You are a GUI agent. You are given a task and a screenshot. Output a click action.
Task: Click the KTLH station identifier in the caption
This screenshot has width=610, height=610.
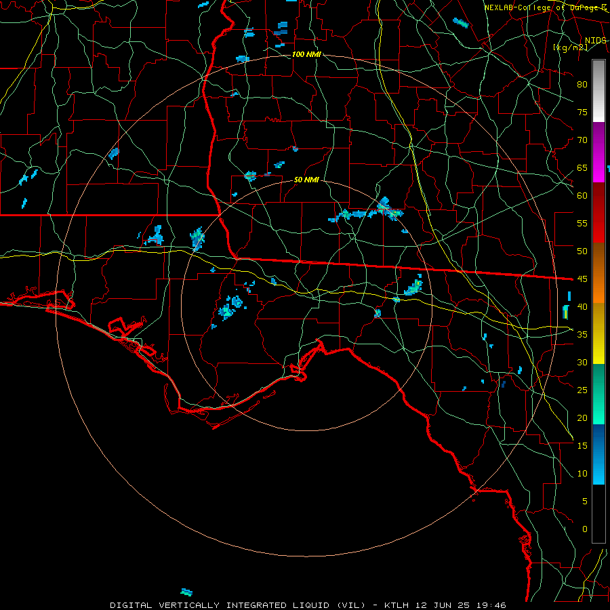pos(396,605)
